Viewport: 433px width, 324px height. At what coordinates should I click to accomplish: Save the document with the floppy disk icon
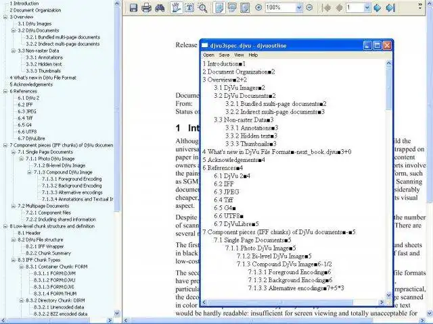(134, 7)
